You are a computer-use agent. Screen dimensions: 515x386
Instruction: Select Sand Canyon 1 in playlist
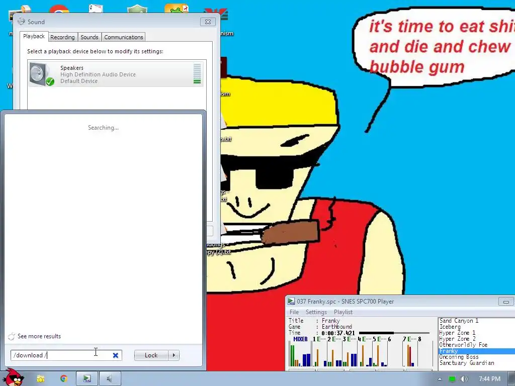(459, 321)
